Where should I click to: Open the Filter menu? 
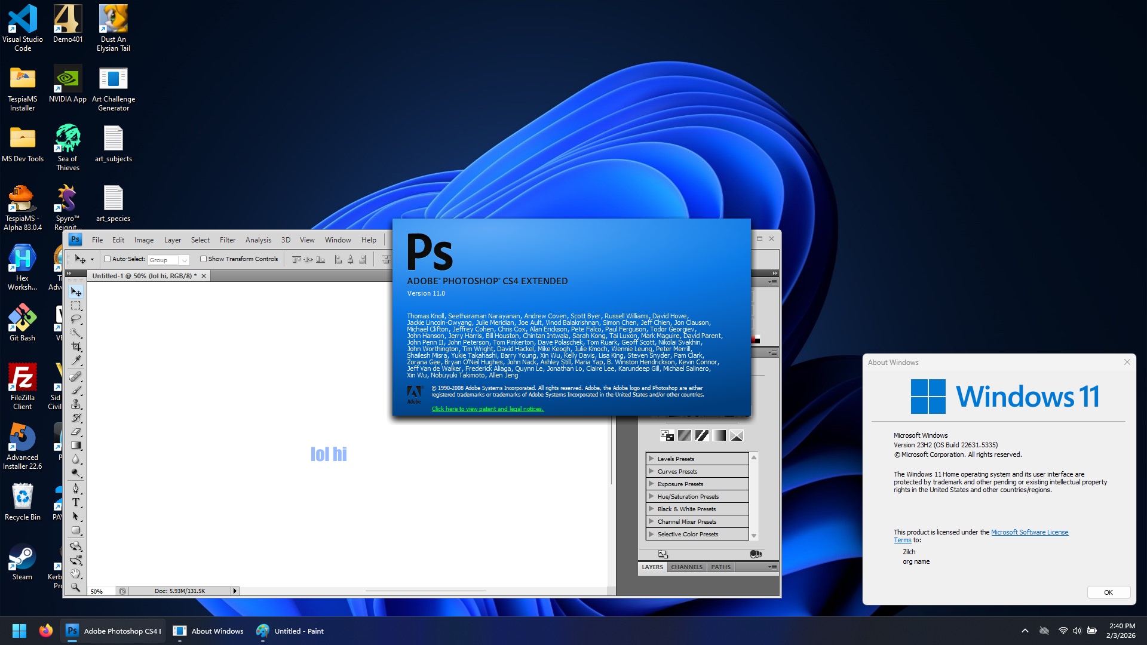[227, 240]
